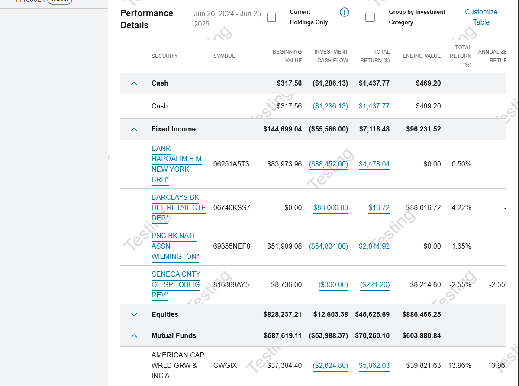Open PNC BK NATL ASSN Wilmington link
Image resolution: width=519 pixels, height=386 pixels.
click(x=175, y=246)
